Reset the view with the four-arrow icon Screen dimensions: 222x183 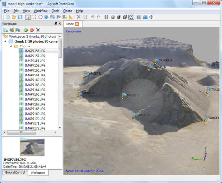click(151, 17)
